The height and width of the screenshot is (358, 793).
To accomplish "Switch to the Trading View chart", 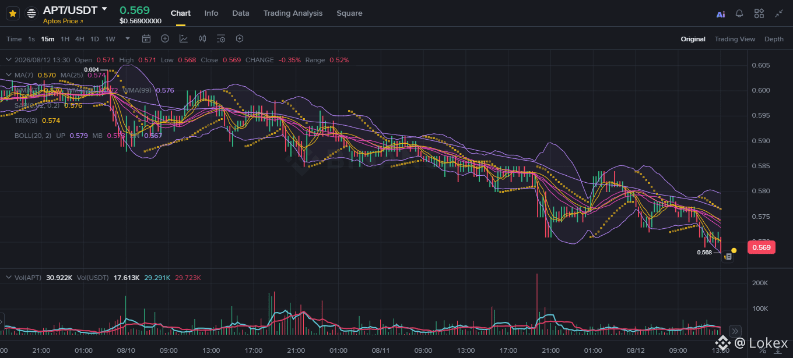I will click(735, 39).
